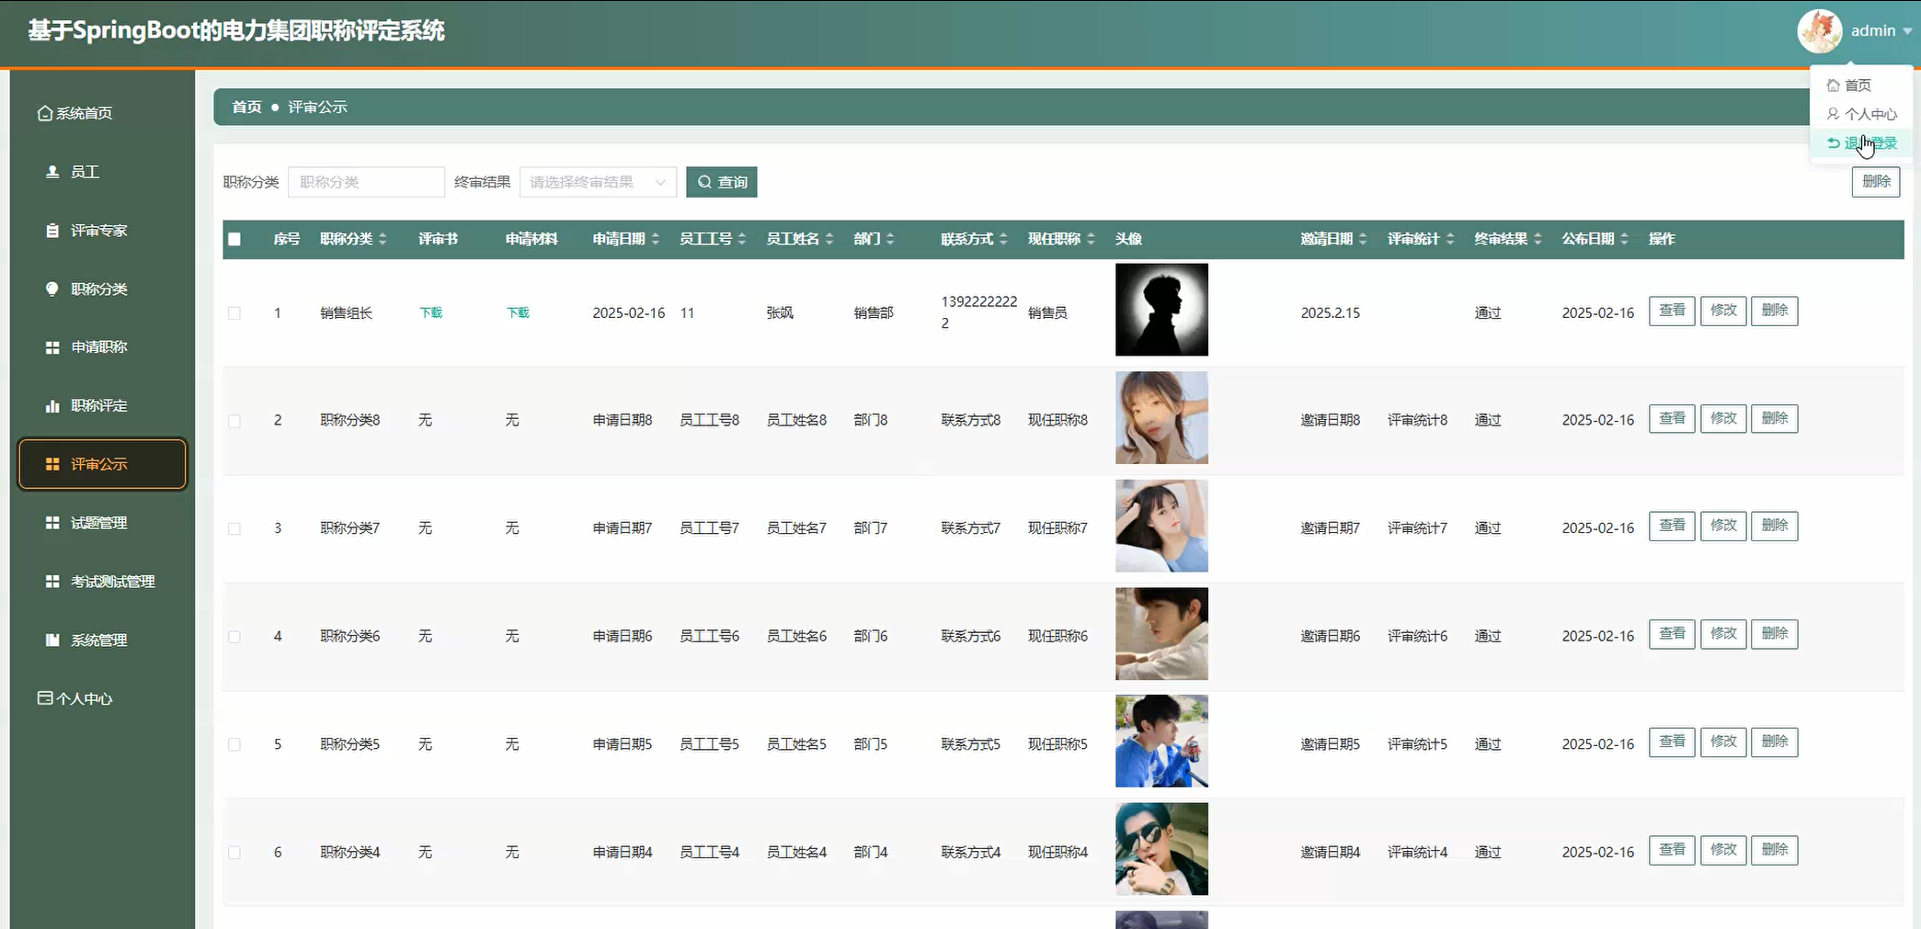Click the grid icon beside 试题管理
The height and width of the screenshot is (929, 1921).
[52, 523]
